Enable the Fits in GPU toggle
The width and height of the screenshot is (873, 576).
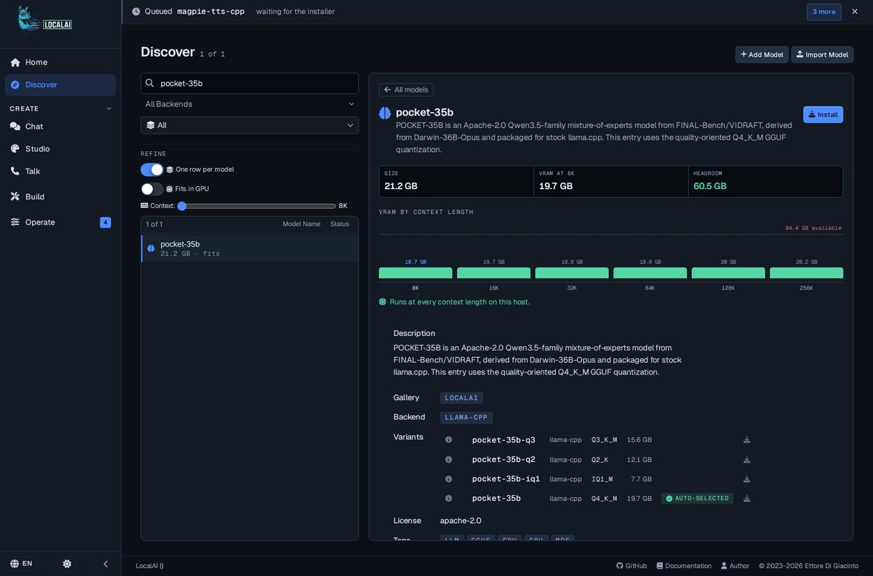click(152, 189)
